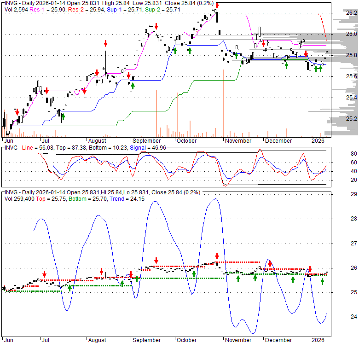Select the September label on the top chart's time axis
359x343 pixels.
point(148,141)
